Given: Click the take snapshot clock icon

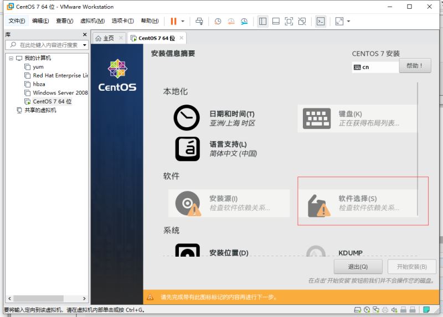Looking at the screenshot, I should (x=218, y=21).
